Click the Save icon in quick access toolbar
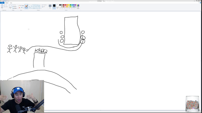The height and width of the screenshot is (113, 202). (3, 1)
